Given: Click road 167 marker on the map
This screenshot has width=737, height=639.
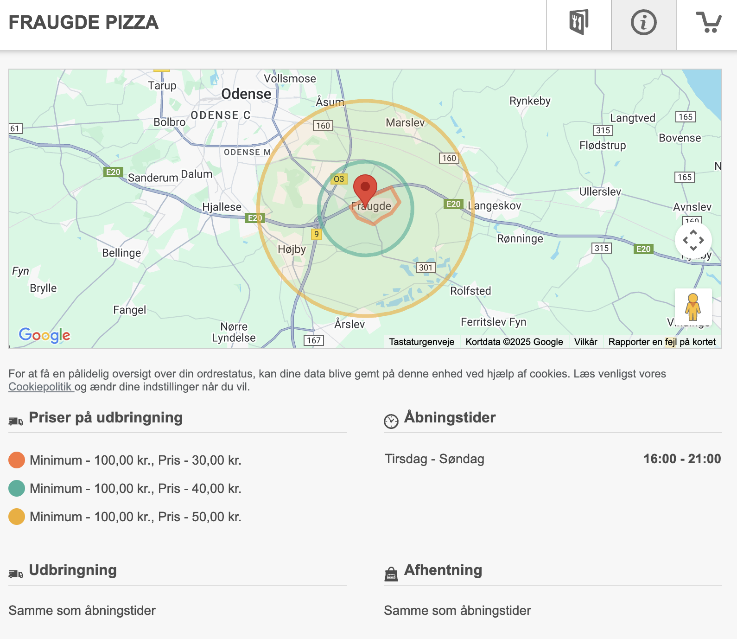Looking at the screenshot, I should click(314, 340).
